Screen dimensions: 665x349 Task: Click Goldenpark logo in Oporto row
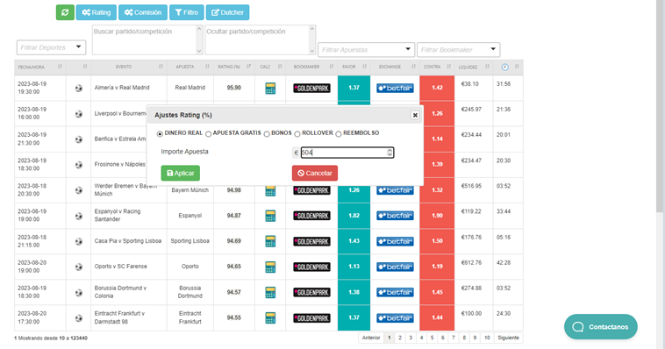(x=311, y=267)
